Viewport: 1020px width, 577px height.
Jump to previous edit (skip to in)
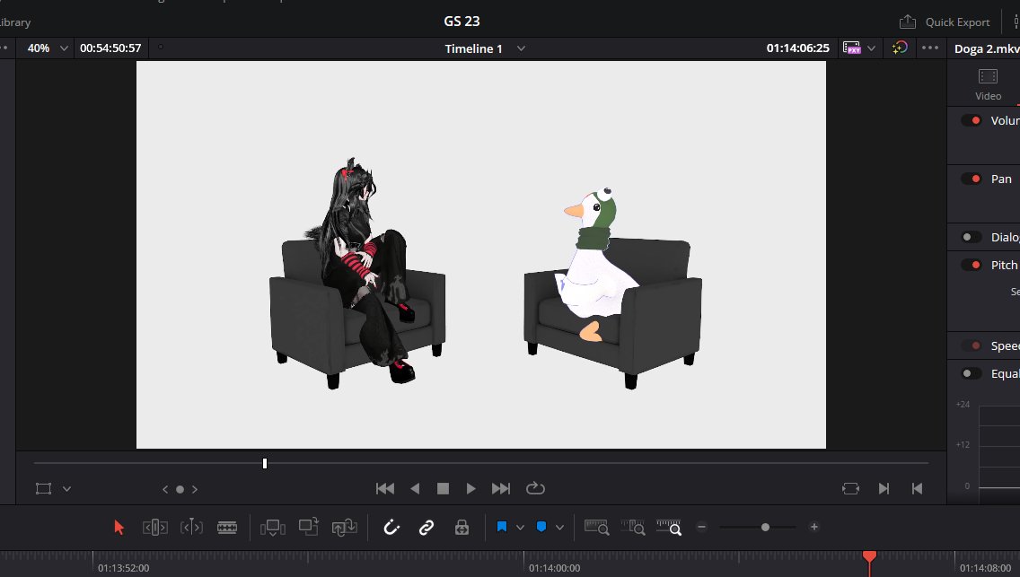(x=918, y=489)
